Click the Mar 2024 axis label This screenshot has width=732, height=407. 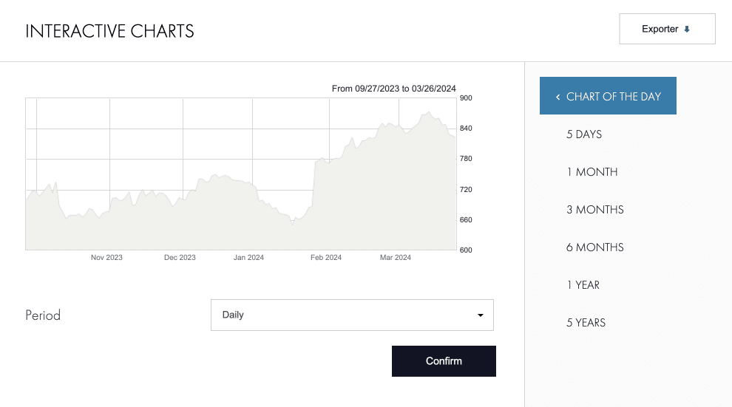(396, 257)
